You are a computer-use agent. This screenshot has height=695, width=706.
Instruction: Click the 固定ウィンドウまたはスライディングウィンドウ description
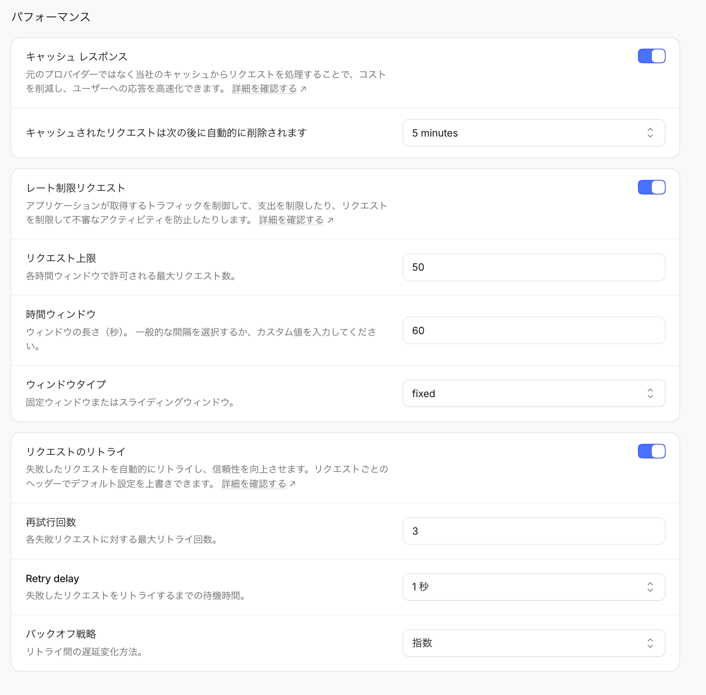click(130, 402)
